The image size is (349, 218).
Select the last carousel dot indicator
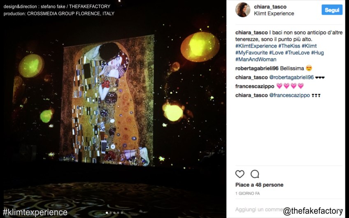[x=122, y=213]
